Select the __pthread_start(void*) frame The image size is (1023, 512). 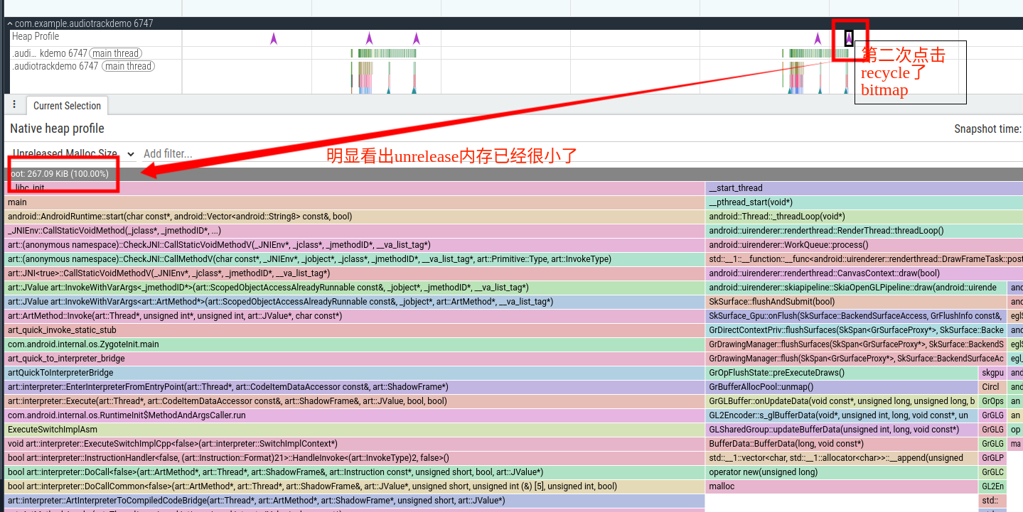pos(864,202)
